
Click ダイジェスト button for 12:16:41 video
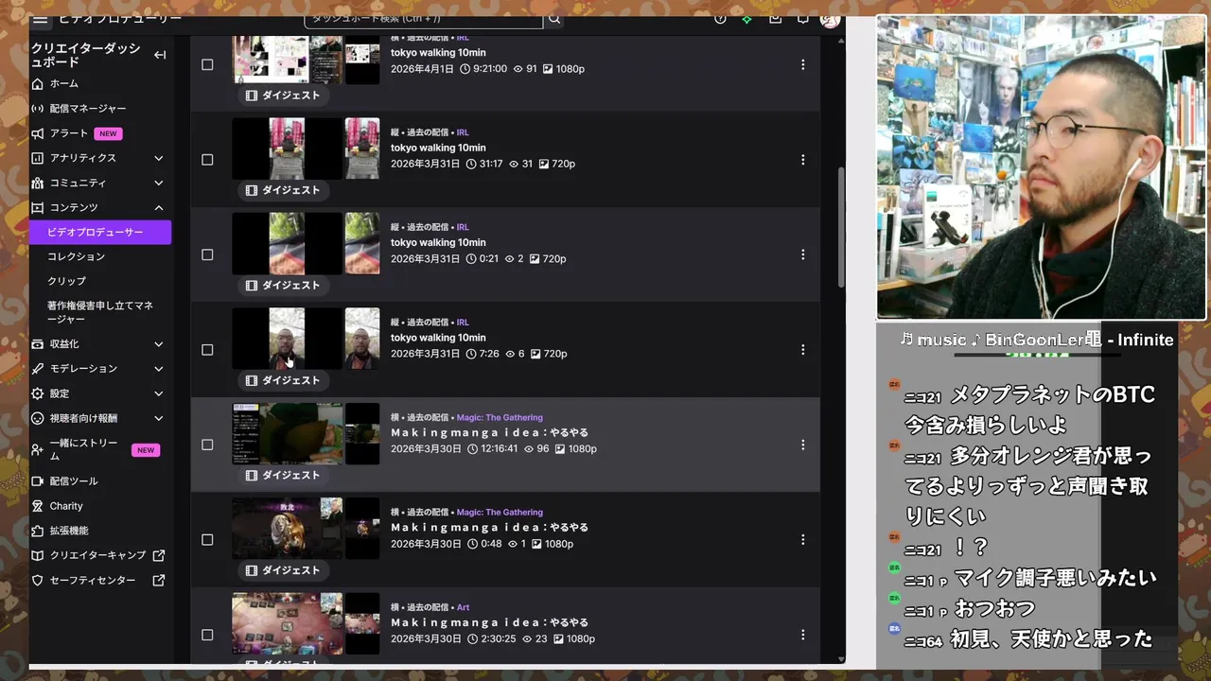283,476
